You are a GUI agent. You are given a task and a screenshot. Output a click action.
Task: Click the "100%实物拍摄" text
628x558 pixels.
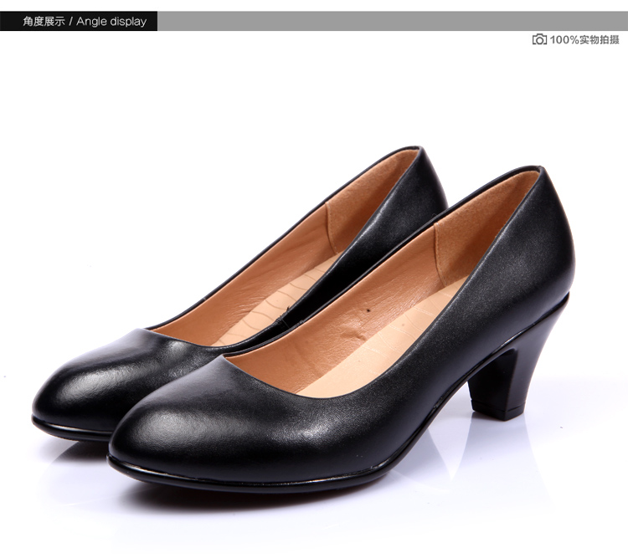click(x=584, y=39)
